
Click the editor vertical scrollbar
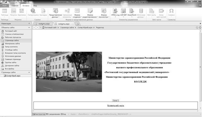click(x=200, y=67)
